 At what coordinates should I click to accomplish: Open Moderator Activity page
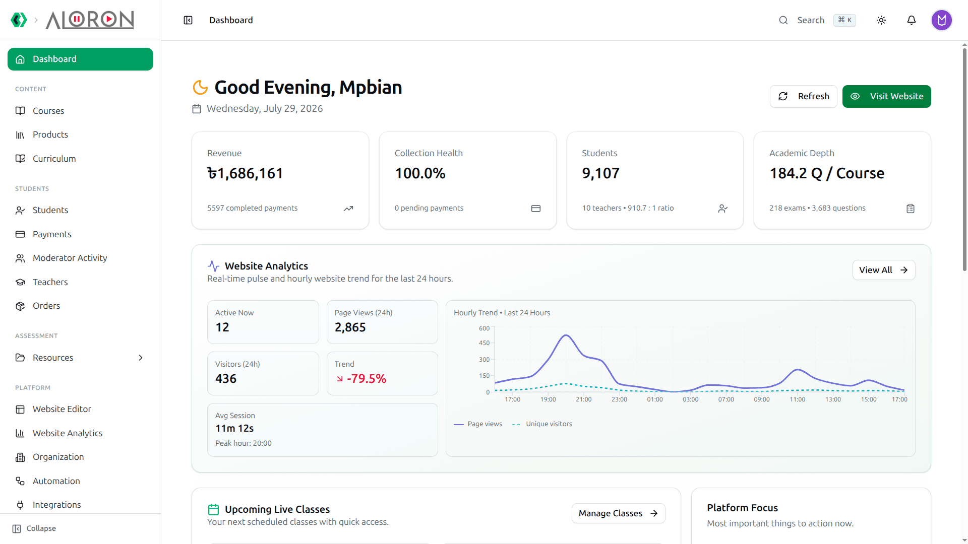[80, 258]
